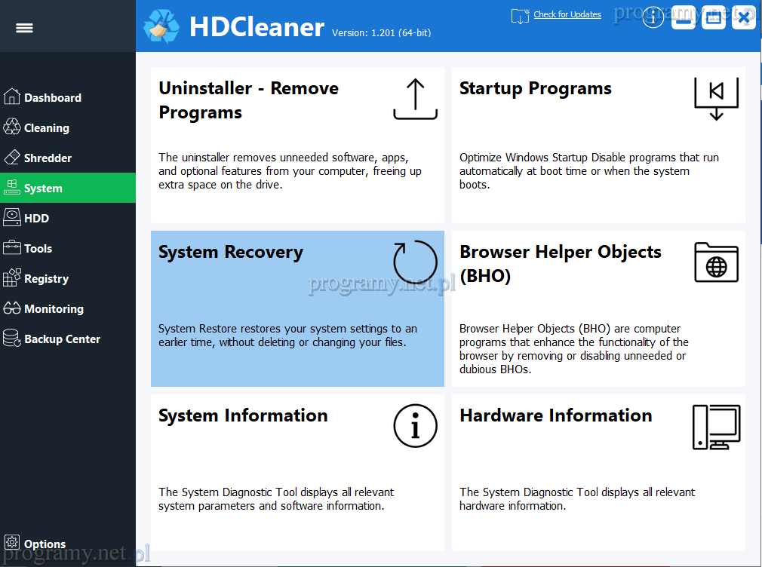
Task: Open Options at the sidebar bottom
Action: (x=45, y=544)
